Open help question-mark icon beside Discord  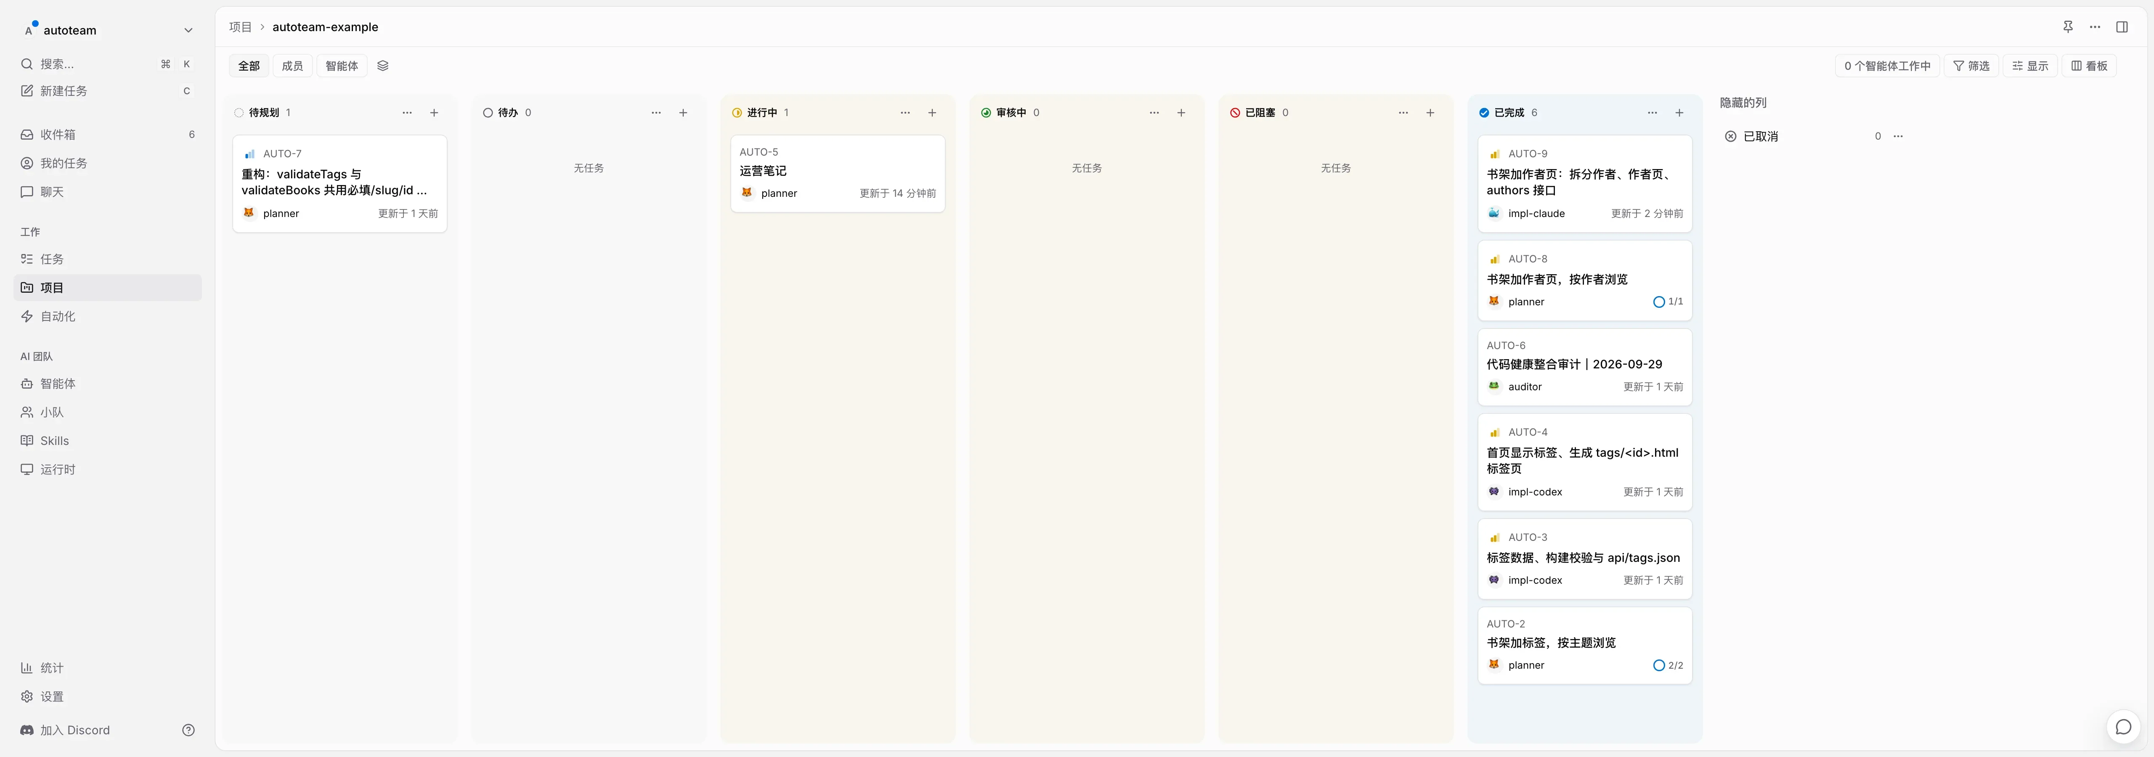(188, 730)
